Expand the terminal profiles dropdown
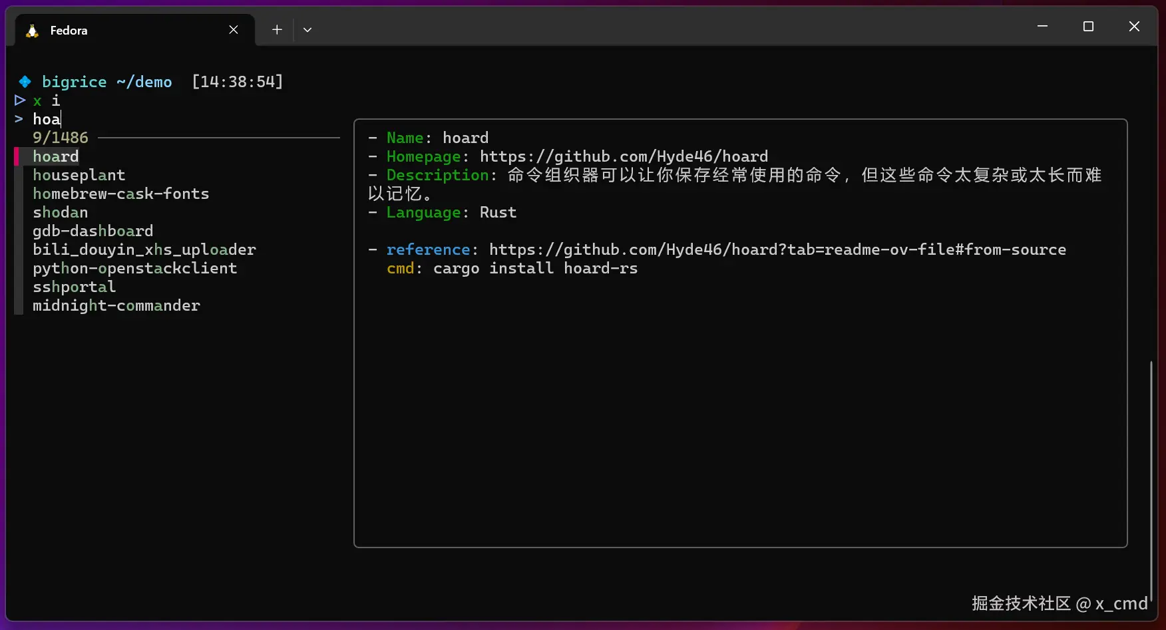 [x=307, y=30]
